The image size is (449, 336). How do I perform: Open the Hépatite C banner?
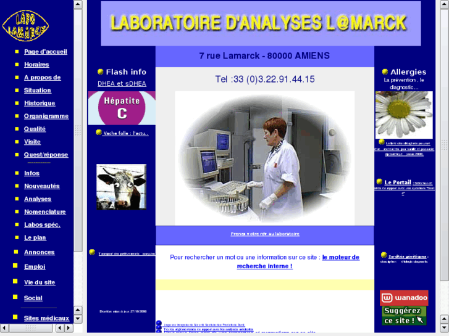[122, 108]
